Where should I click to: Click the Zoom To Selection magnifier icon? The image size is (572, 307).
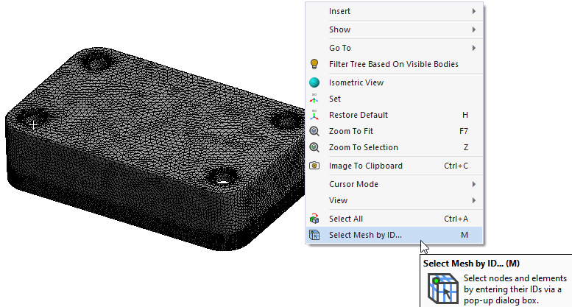[x=314, y=147]
